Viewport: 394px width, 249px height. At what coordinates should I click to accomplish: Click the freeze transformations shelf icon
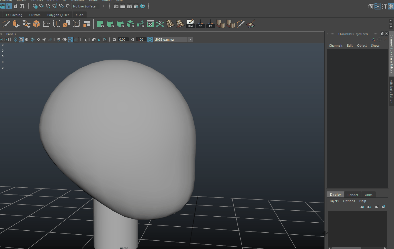(56, 24)
